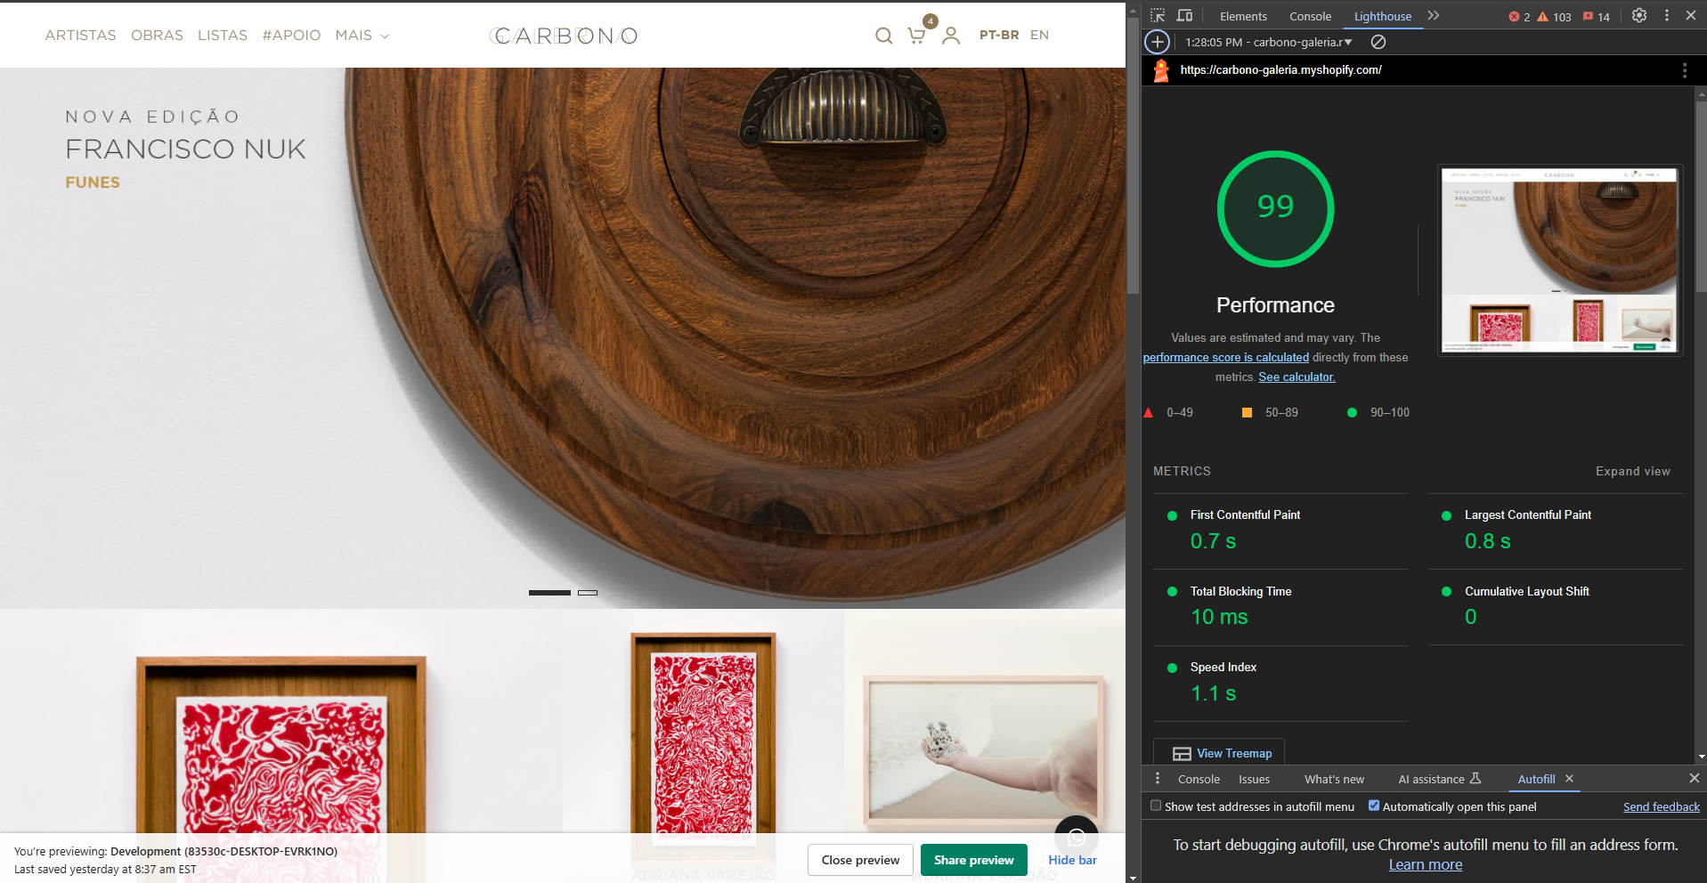Open the site search magnifier icon
The width and height of the screenshot is (1707, 883).
point(883,36)
